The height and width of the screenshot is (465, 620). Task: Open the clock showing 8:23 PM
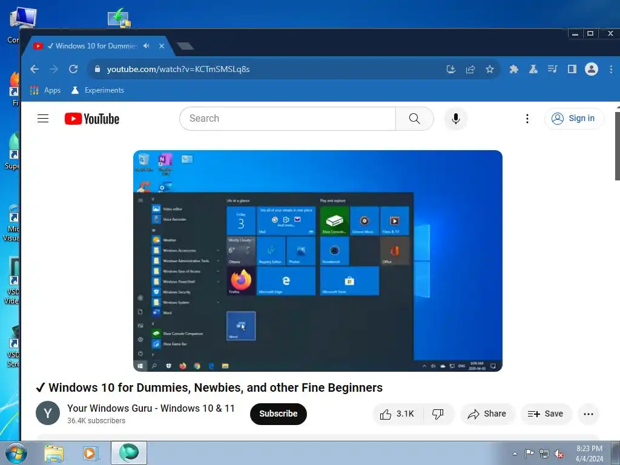pos(589,453)
